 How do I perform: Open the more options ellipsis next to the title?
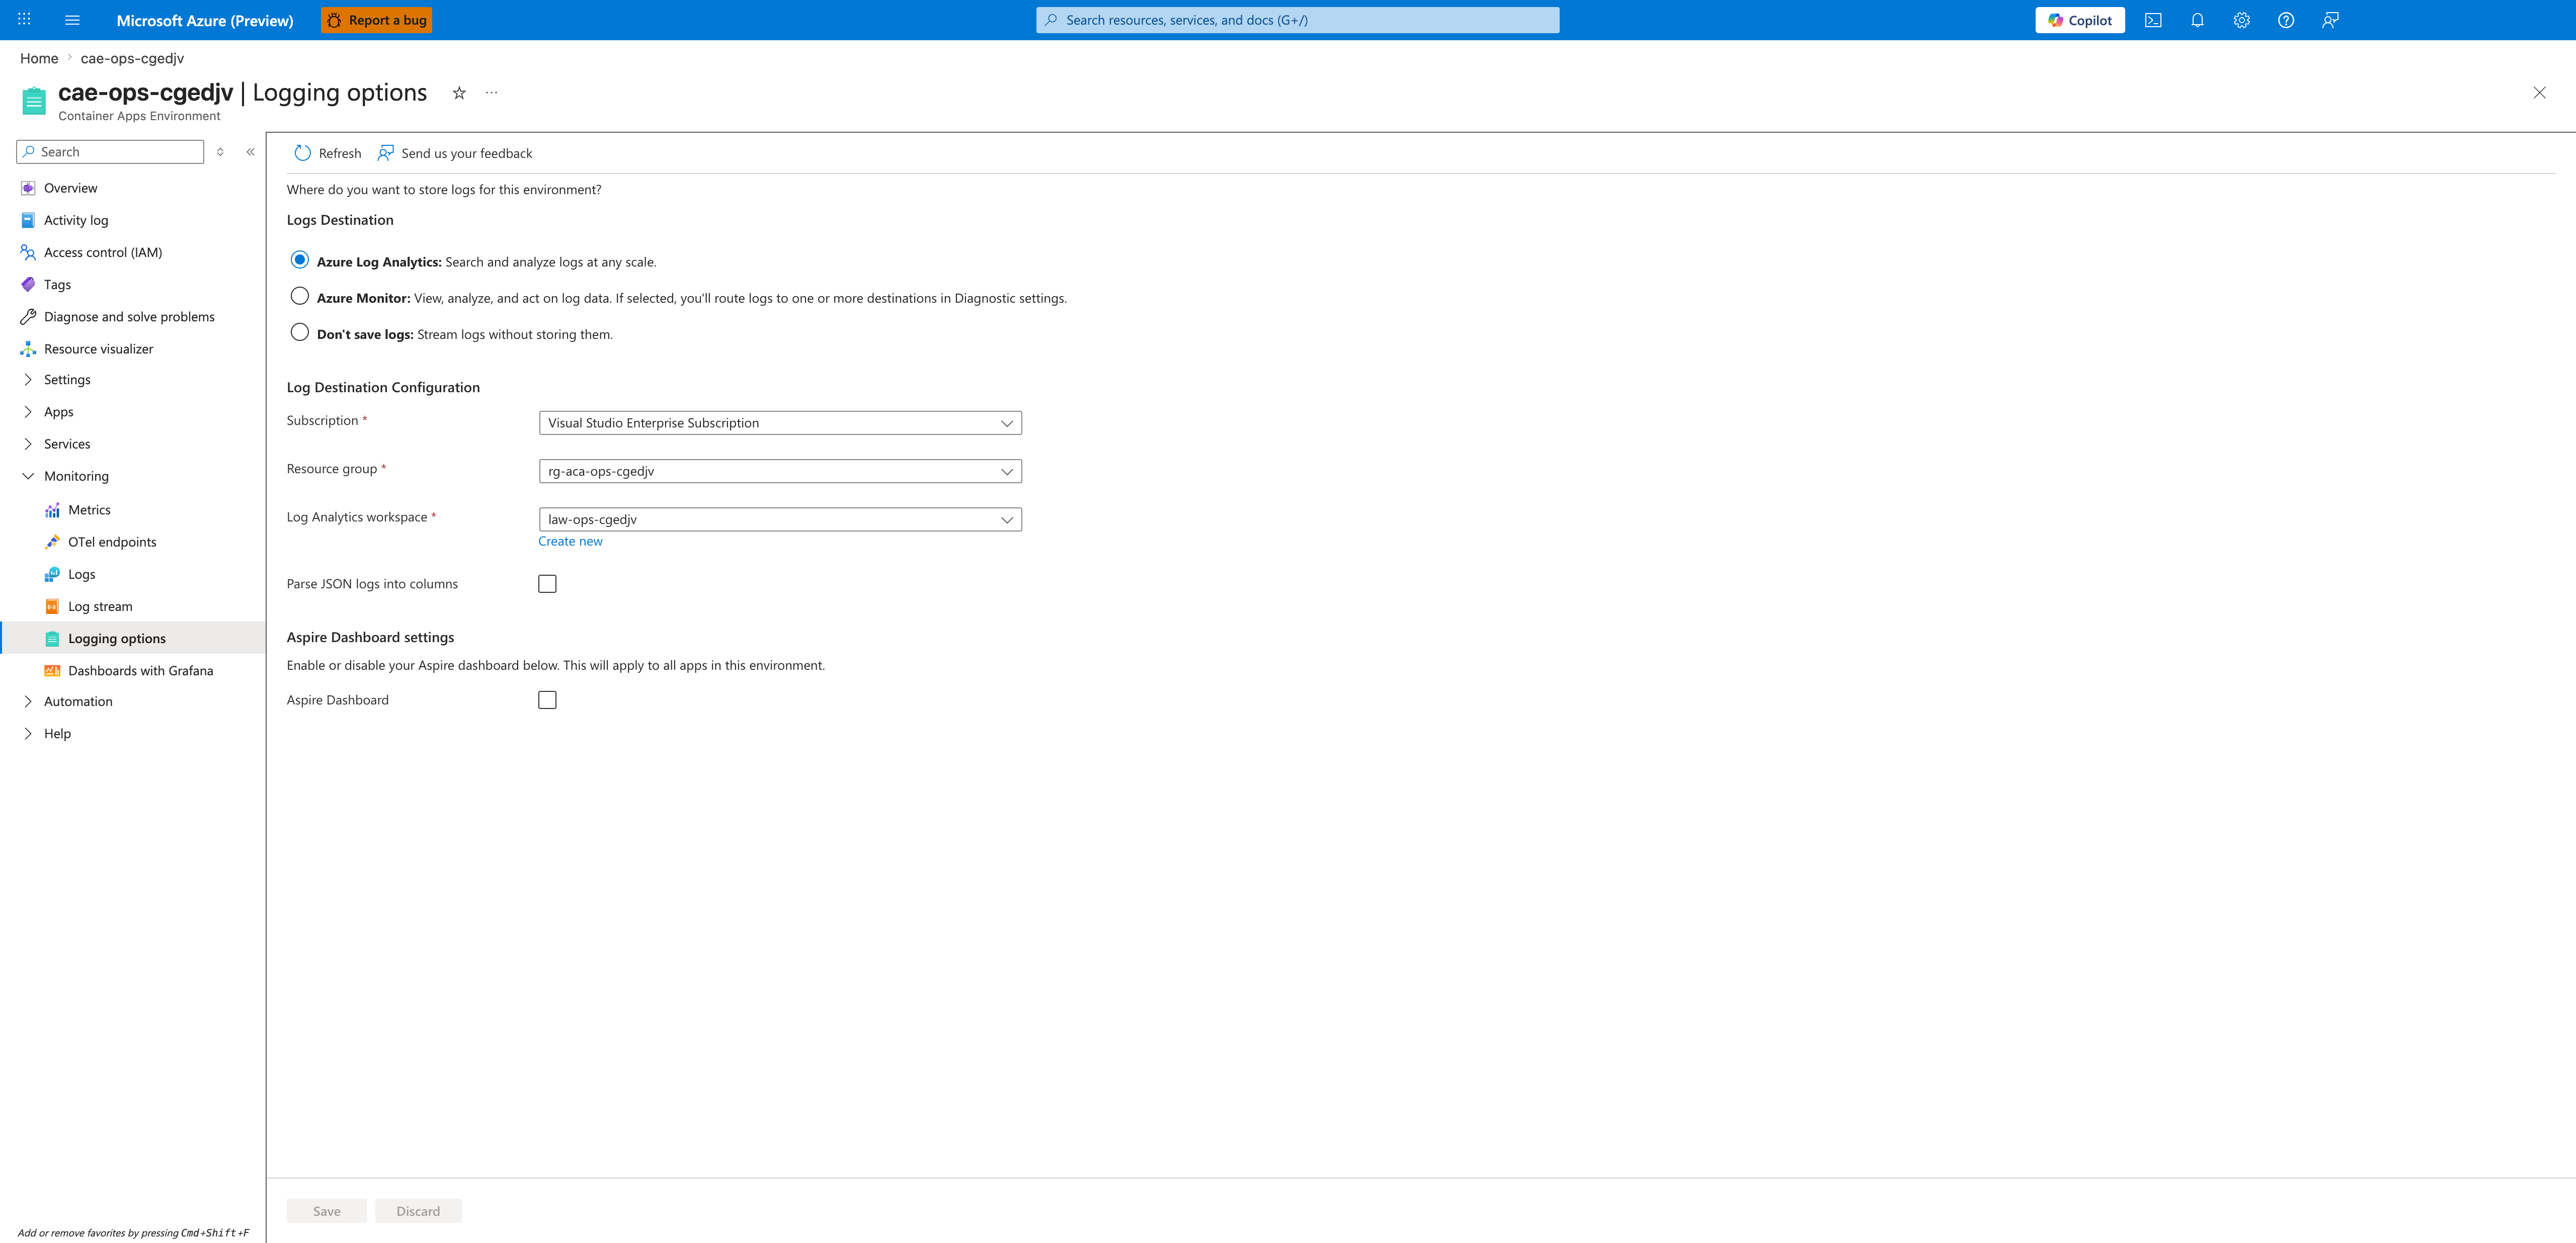point(491,93)
